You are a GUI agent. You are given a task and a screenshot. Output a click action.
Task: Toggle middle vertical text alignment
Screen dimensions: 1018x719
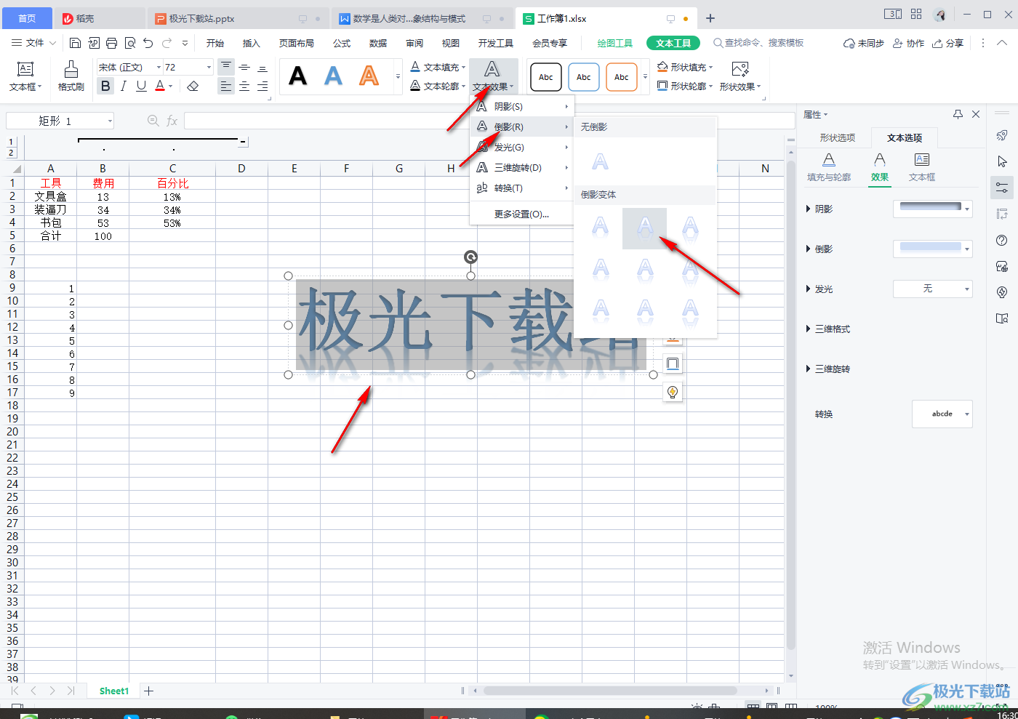pos(244,67)
